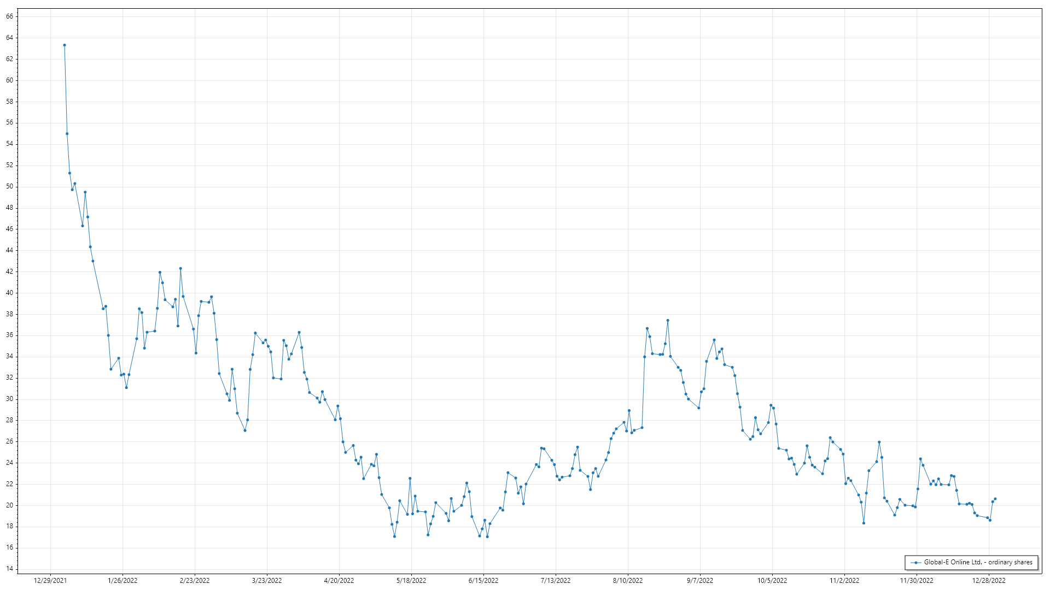
Task: Click the 14 y-axis tick label
Action: click(x=10, y=569)
